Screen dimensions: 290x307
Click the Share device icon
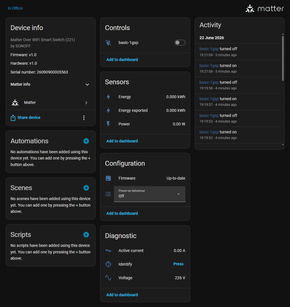[x=13, y=118]
